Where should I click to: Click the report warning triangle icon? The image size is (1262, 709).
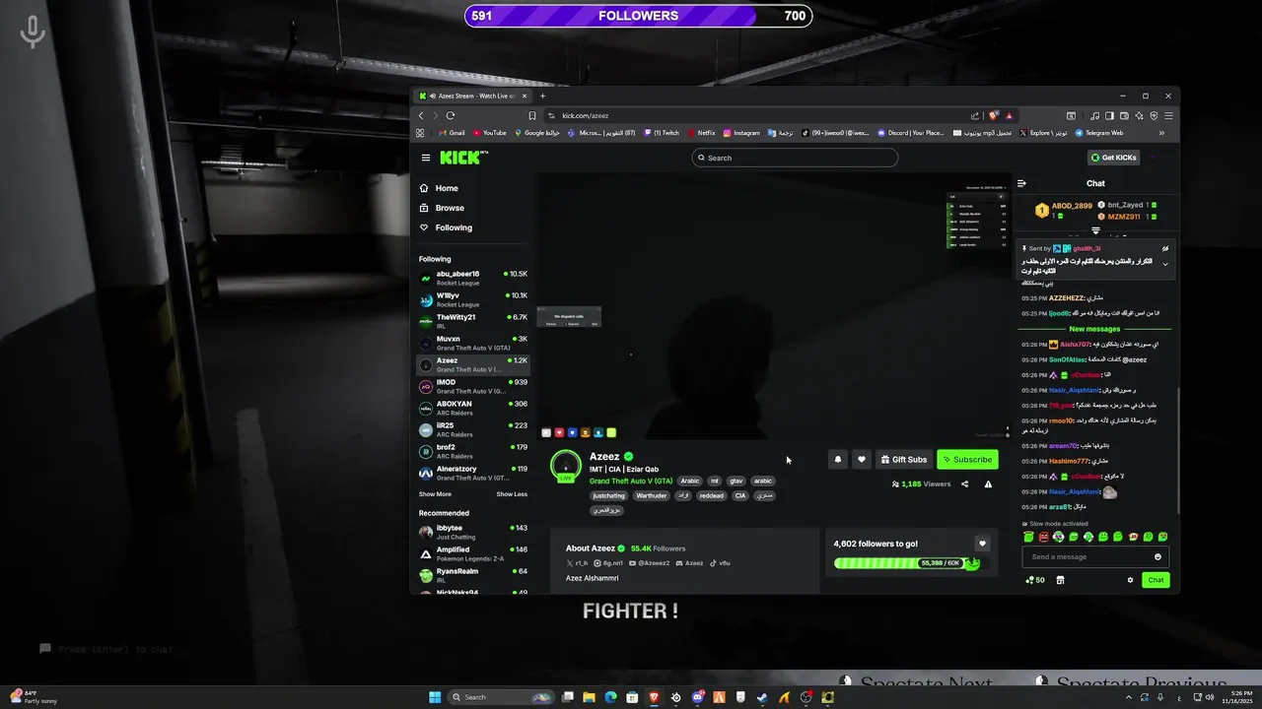tap(988, 483)
